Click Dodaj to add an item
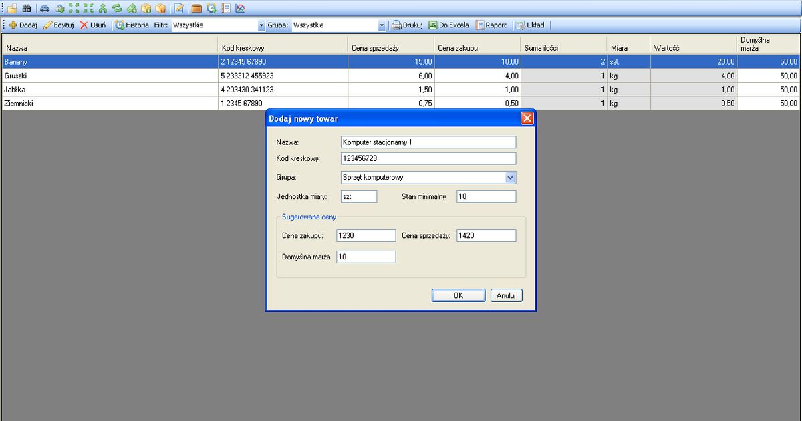 (23, 25)
